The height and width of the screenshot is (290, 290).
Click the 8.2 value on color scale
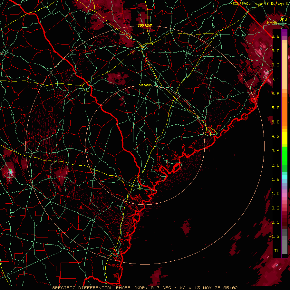point(275,65)
